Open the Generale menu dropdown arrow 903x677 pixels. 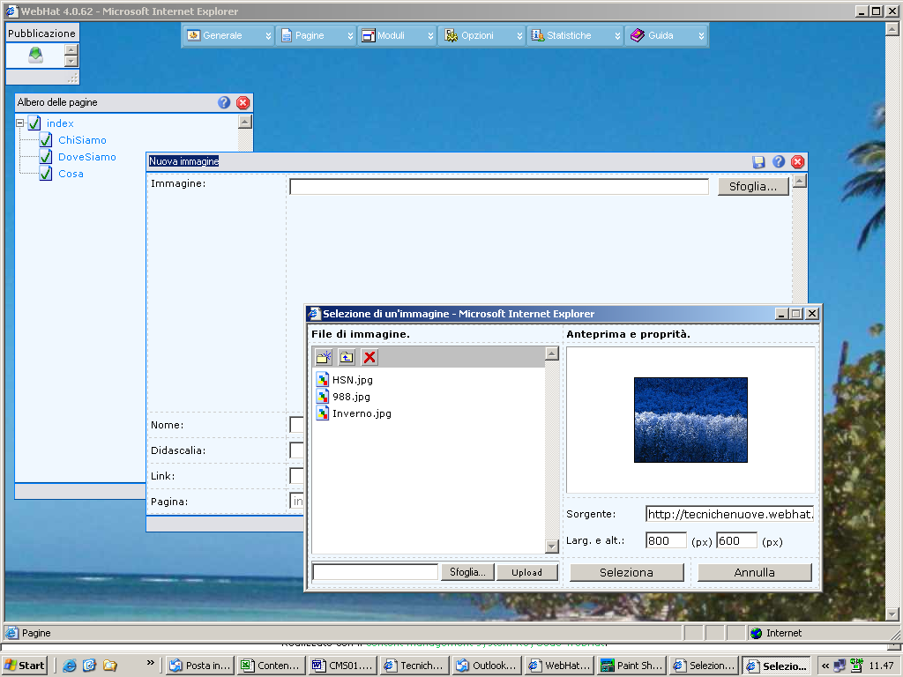268,35
